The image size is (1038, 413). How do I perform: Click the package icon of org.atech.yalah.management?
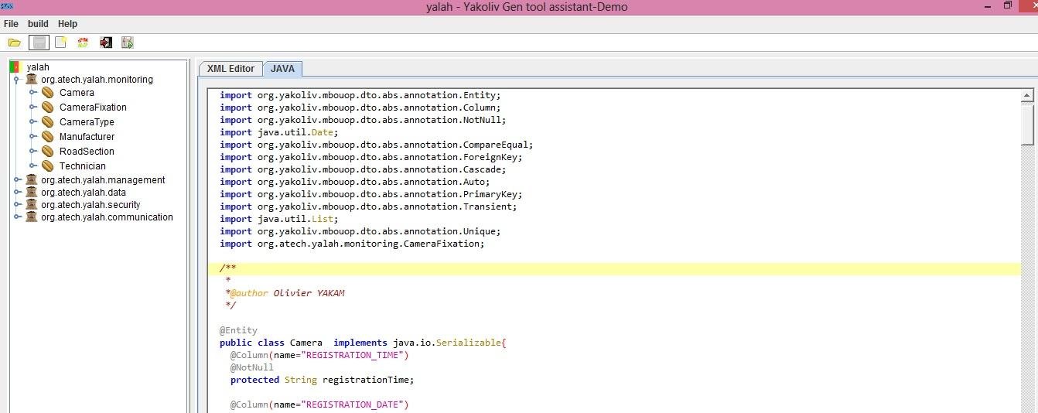32,179
